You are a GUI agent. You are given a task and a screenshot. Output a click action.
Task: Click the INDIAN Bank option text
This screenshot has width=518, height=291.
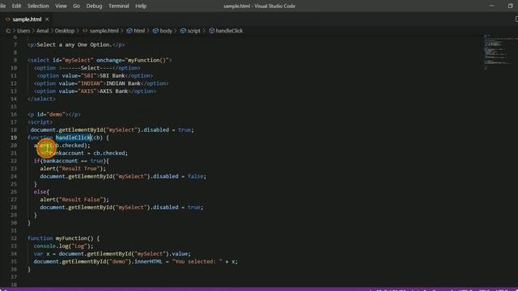tap(123, 83)
